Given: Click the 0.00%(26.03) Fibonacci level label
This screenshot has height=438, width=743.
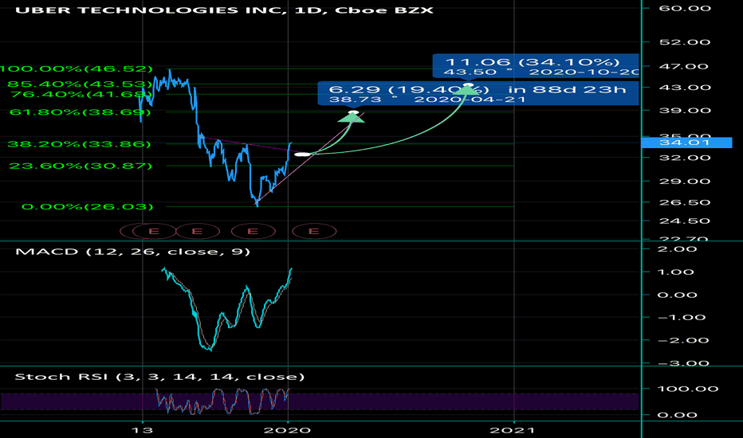Looking at the screenshot, I should point(87,206).
